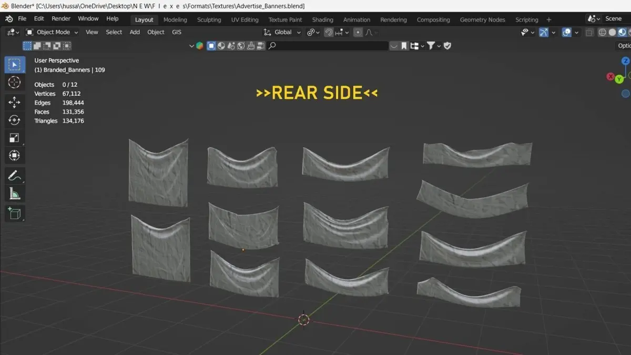Open the Help menu
The image size is (631, 355).
click(x=113, y=18)
